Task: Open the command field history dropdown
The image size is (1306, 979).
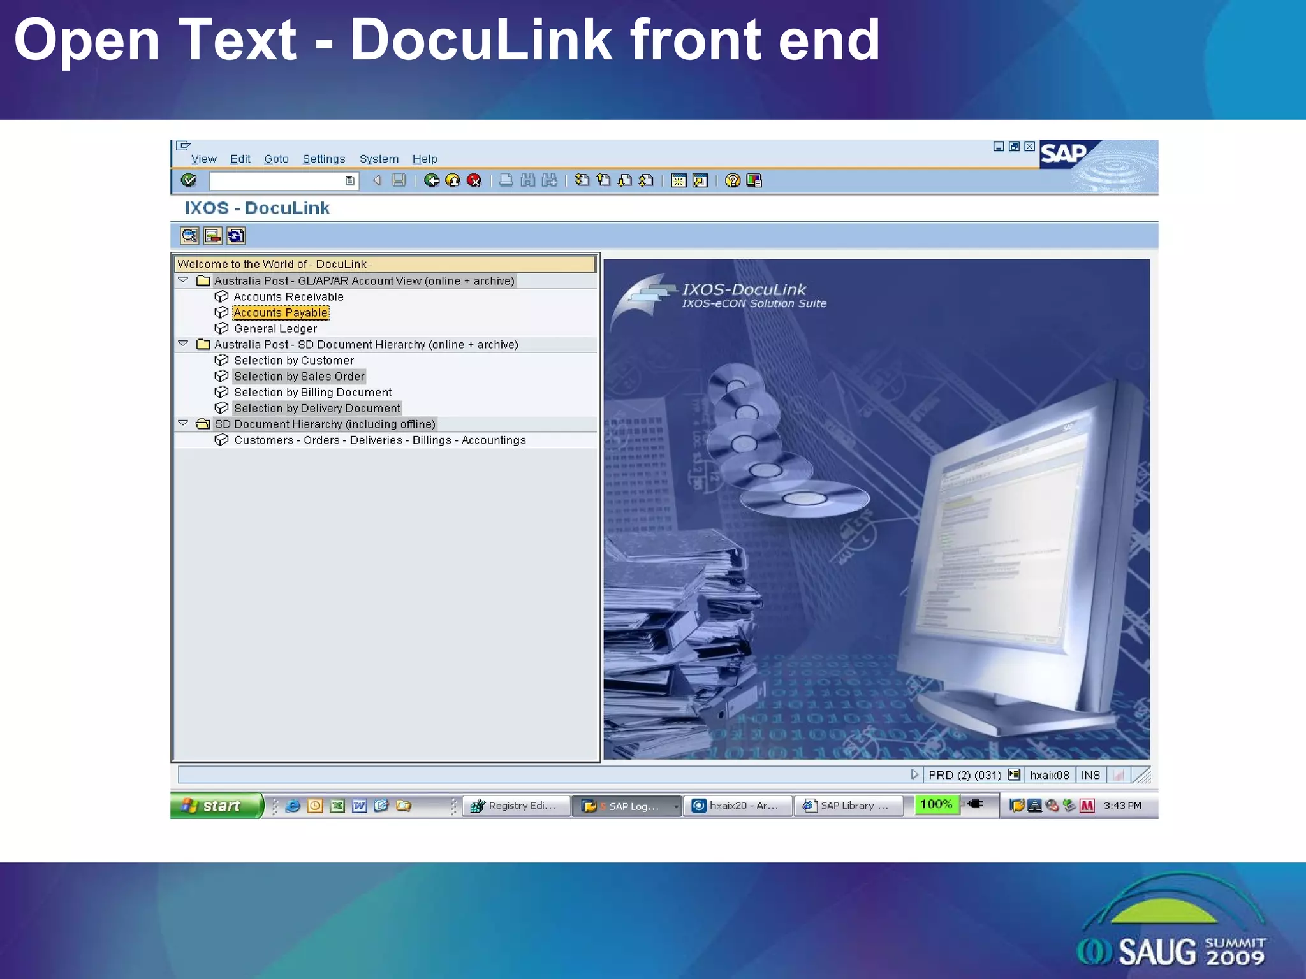Action: (x=350, y=181)
